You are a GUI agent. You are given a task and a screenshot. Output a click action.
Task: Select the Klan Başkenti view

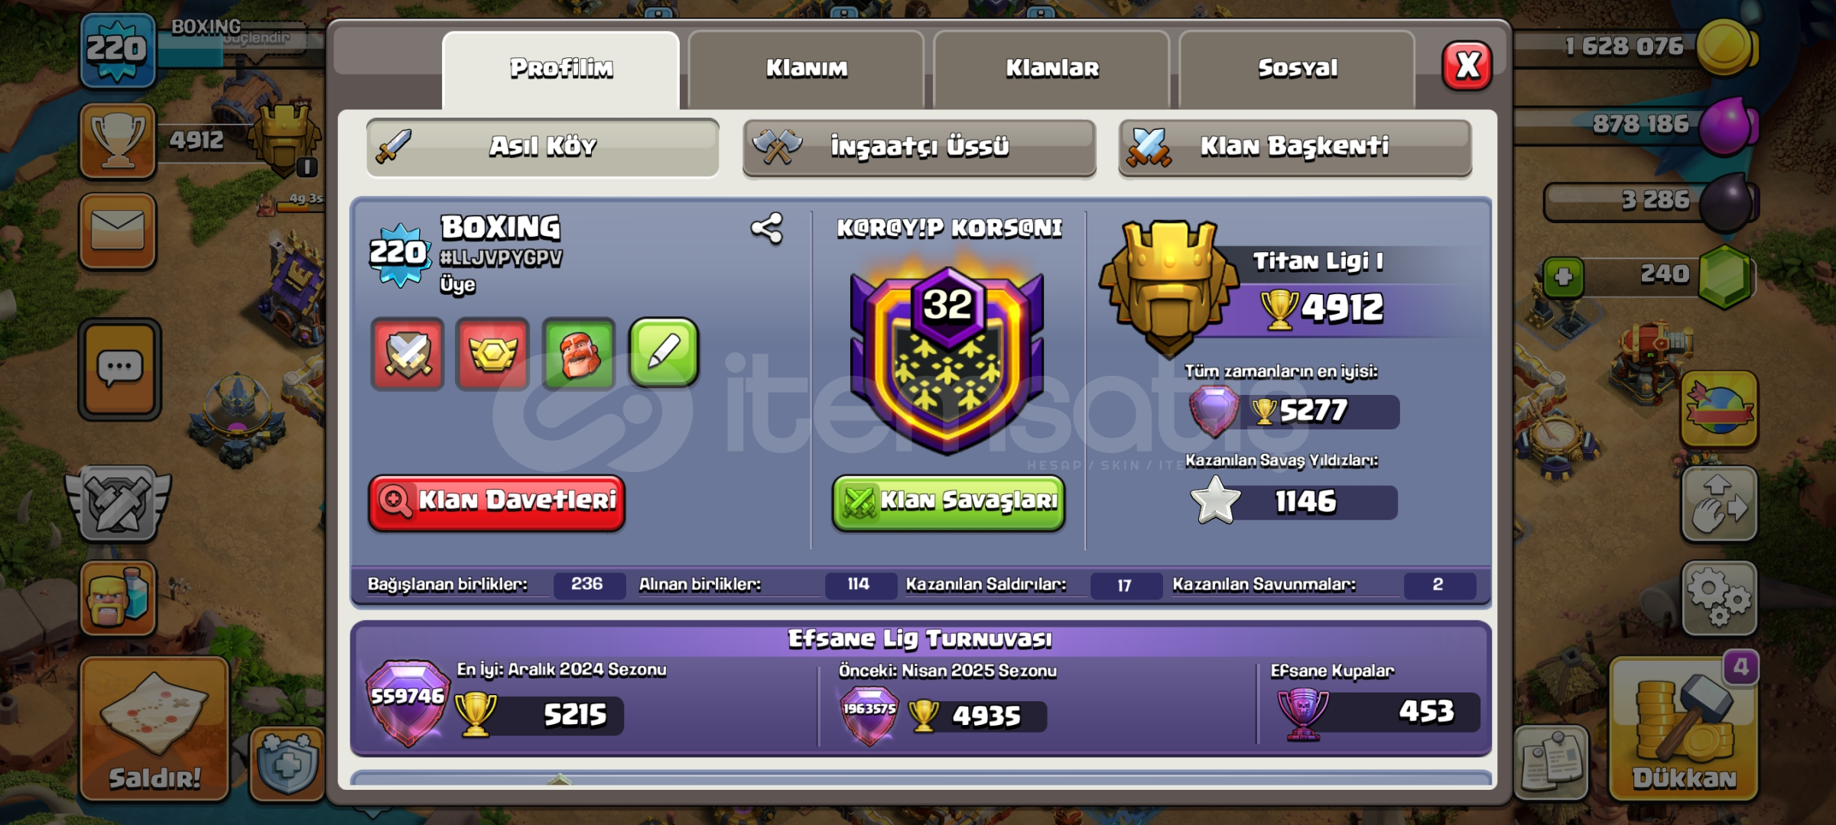click(1295, 147)
